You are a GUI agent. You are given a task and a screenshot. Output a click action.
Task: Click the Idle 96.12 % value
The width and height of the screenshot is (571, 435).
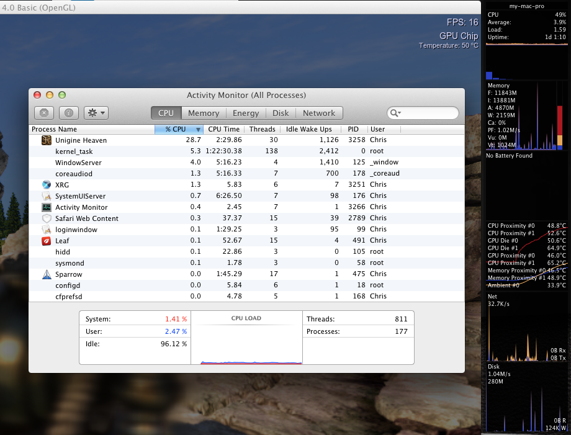click(174, 344)
